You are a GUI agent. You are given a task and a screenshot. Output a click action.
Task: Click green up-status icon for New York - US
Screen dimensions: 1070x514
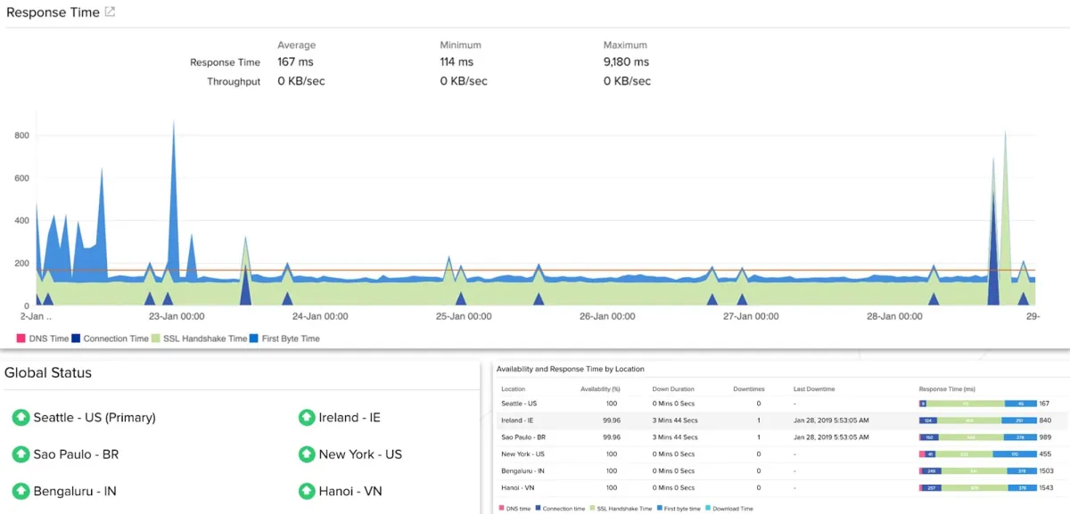pyautogui.click(x=306, y=454)
